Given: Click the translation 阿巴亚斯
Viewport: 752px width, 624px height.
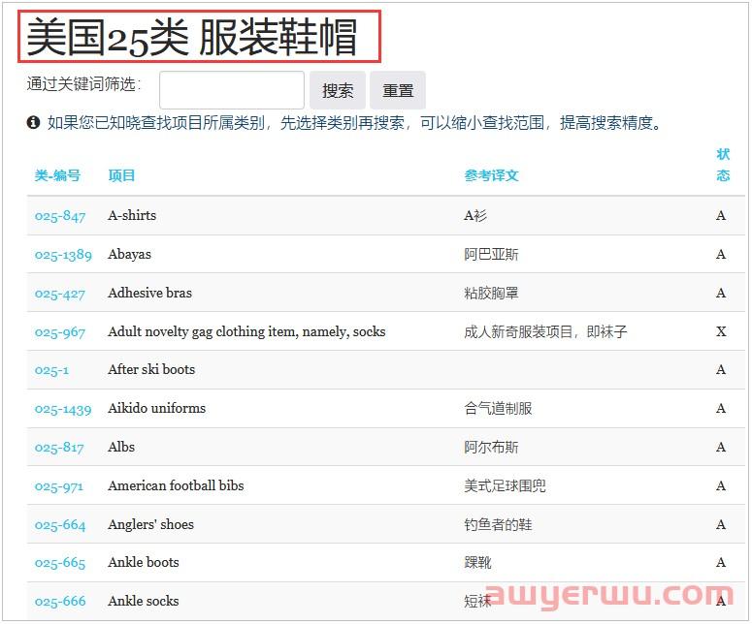Looking at the screenshot, I should 491,254.
